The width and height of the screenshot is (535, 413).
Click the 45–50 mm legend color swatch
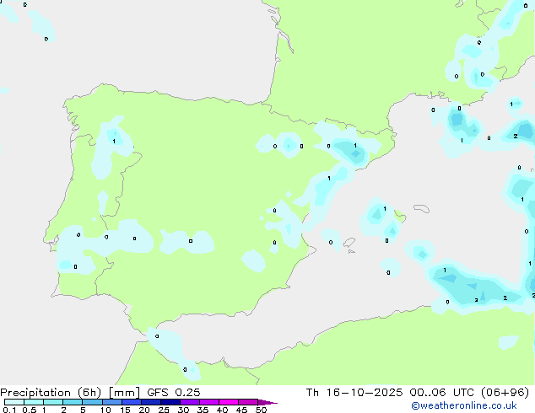point(248,402)
